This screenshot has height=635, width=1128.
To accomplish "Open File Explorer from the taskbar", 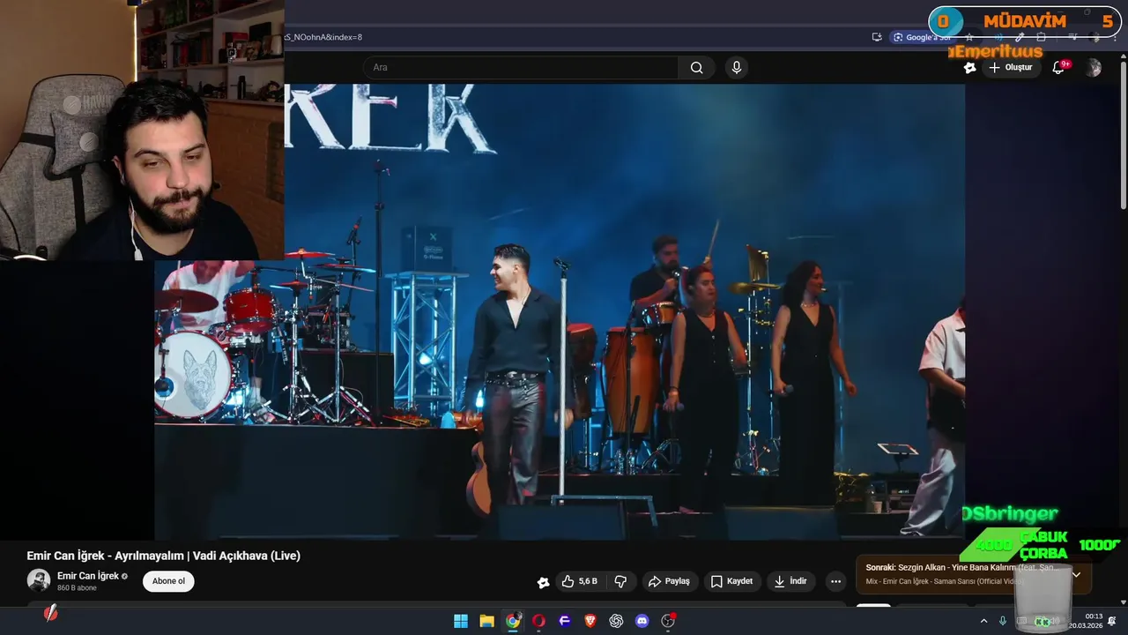I will point(486,621).
